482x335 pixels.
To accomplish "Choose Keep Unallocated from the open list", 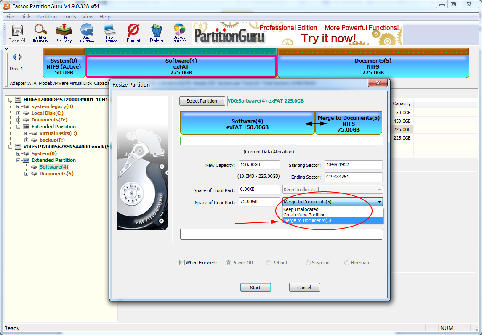I will (333, 209).
